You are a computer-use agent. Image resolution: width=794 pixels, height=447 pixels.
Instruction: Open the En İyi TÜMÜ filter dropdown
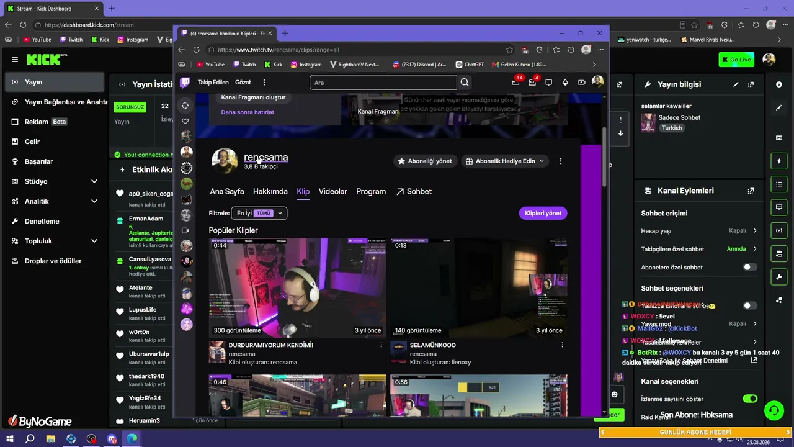(259, 213)
